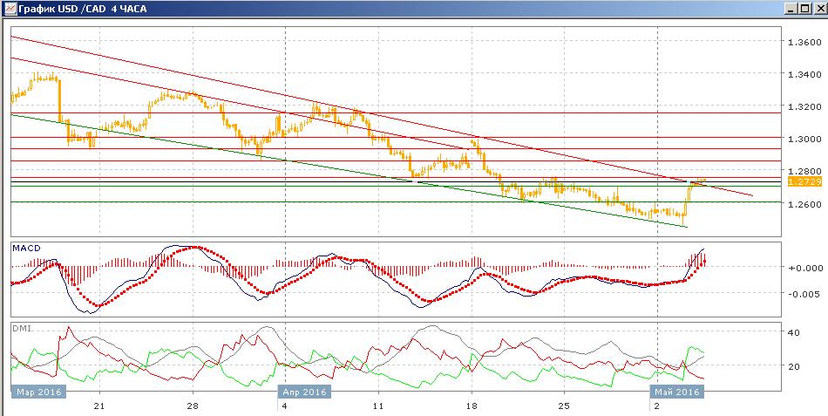Click date label 2 on time axis

[657, 406]
